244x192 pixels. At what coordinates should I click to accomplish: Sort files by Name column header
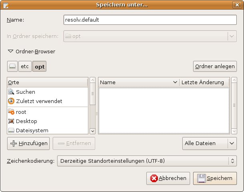[138, 82]
